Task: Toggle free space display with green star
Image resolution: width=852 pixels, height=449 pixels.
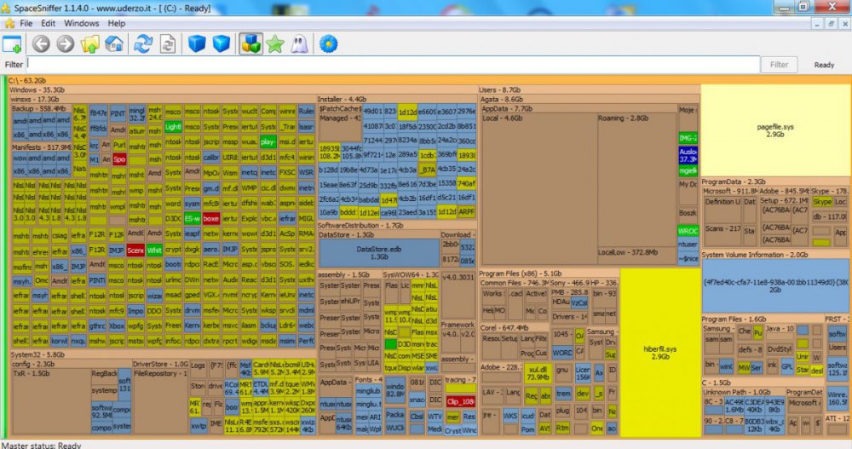Action: pos(274,43)
